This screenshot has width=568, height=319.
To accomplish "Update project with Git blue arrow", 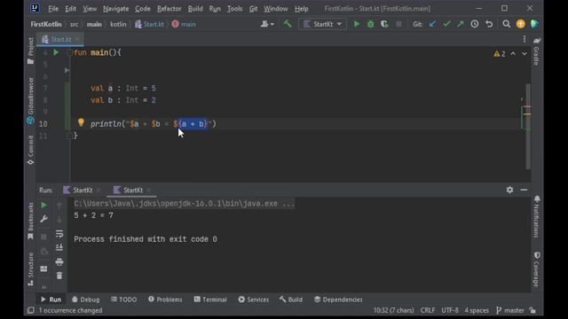I will (x=432, y=24).
